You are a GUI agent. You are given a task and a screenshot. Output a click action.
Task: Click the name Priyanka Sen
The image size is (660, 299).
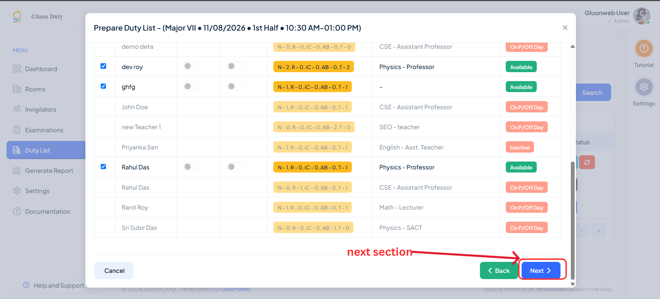coord(140,147)
